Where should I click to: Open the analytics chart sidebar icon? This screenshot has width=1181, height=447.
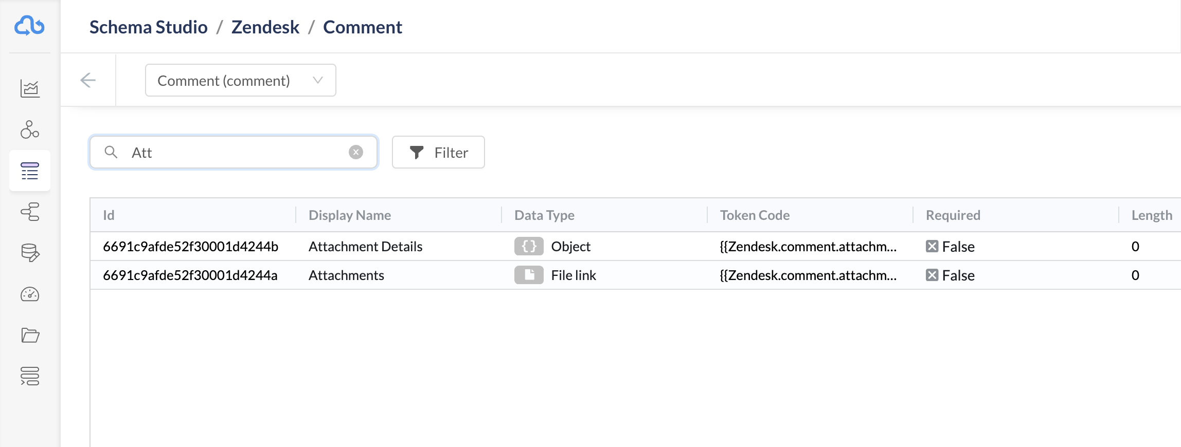pos(30,88)
